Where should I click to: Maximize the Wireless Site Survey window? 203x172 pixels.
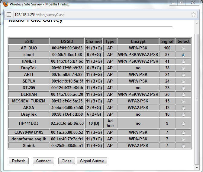click(181, 3)
